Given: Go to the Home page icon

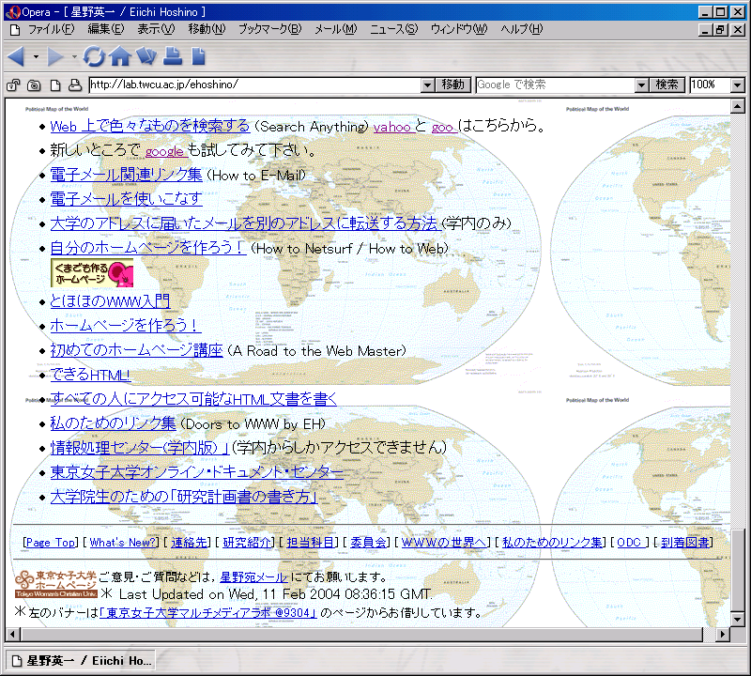Looking at the screenshot, I should (x=120, y=56).
